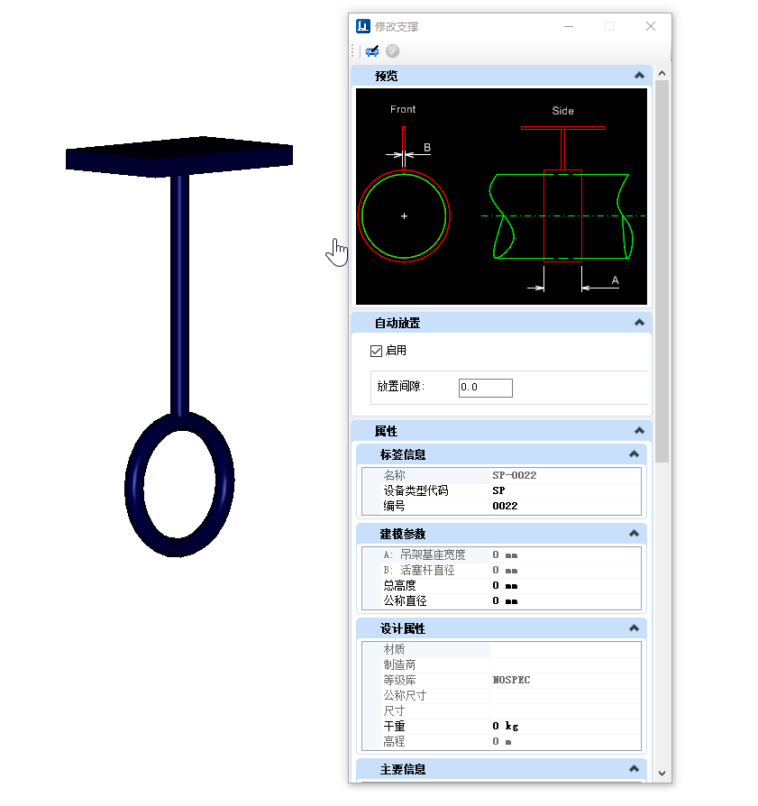Collapse the 预览 section
Viewport: 758px width, 806px height.
pos(639,76)
